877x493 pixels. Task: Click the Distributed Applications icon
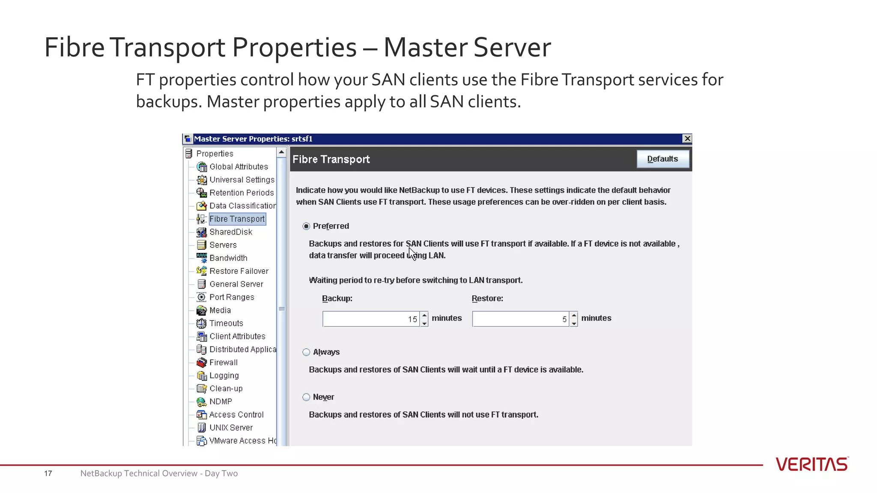click(202, 349)
